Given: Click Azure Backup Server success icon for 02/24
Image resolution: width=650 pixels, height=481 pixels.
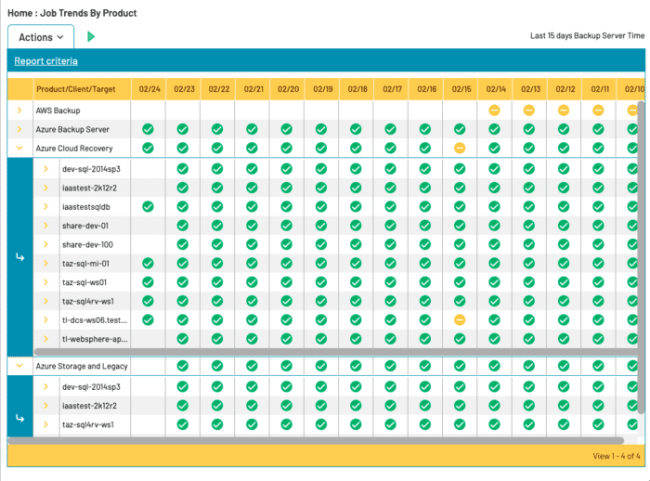Looking at the screenshot, I should [148, 129].
